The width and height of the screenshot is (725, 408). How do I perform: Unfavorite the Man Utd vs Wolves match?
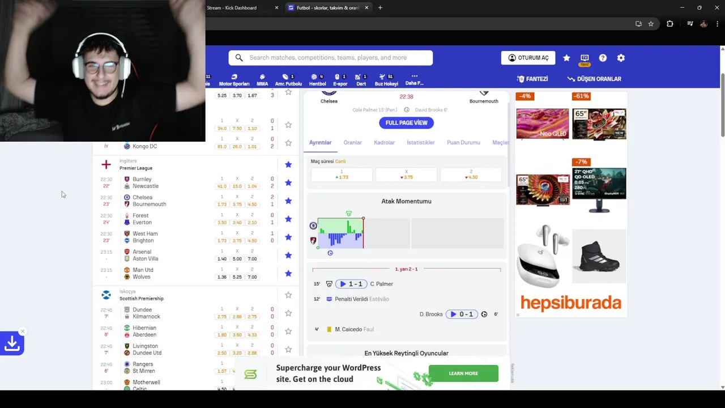click(x=288, y=273)
